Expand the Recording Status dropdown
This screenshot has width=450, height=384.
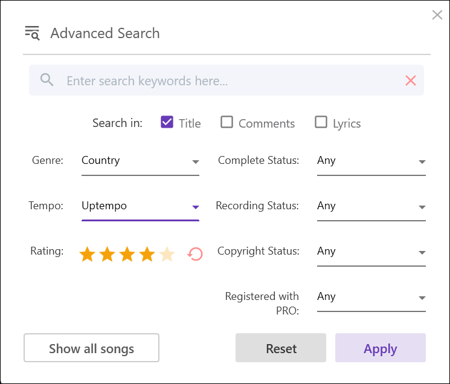point(371,207)
